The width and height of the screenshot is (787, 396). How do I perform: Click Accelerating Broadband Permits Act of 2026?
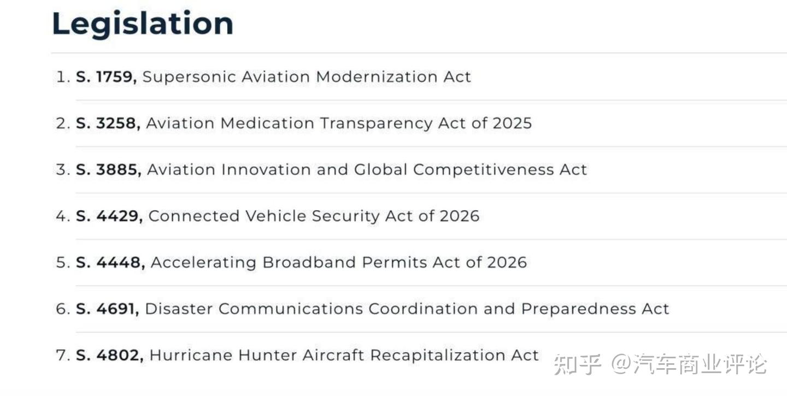(339, 263)
